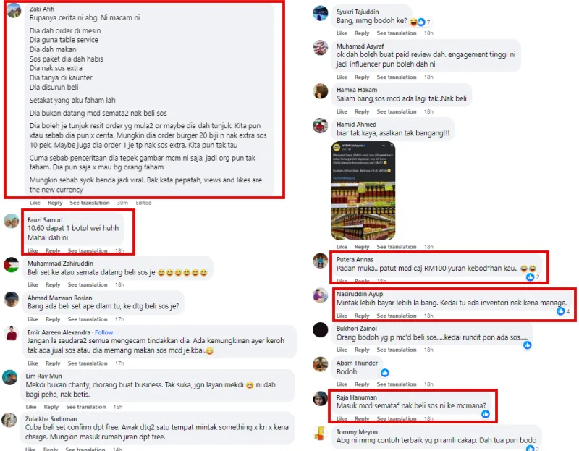579x451 pixels.
Task: Open Zaki Afifi's profile picture
Action: pos(14,10)
